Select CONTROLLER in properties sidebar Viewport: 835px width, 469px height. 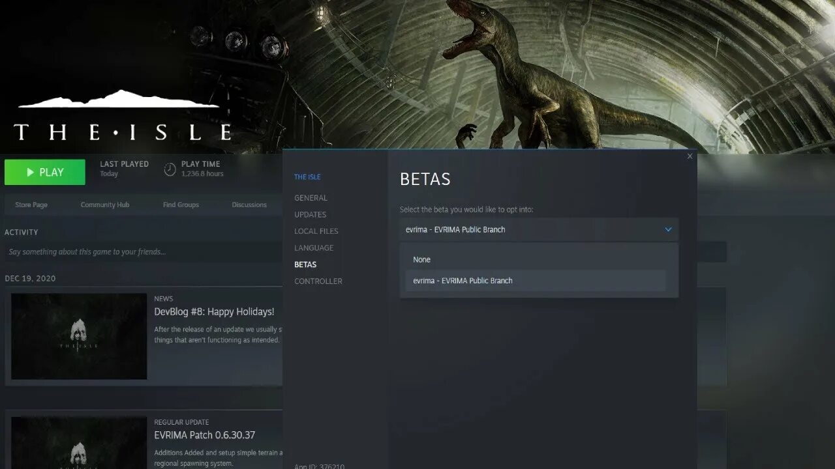click(318, 281)
